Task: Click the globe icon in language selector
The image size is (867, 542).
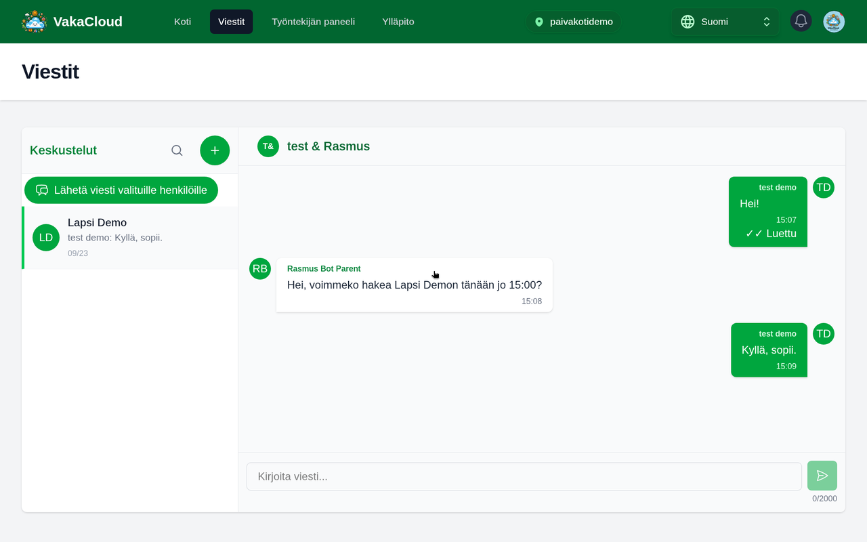Action: point(688,22)
